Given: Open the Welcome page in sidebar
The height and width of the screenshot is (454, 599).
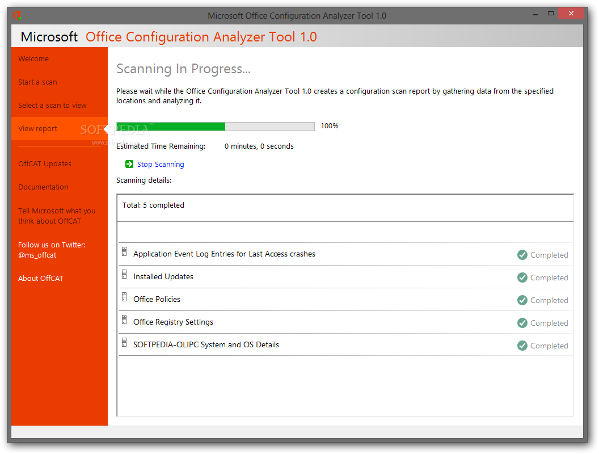Looking at the screenshot, I should pos(33,59).
